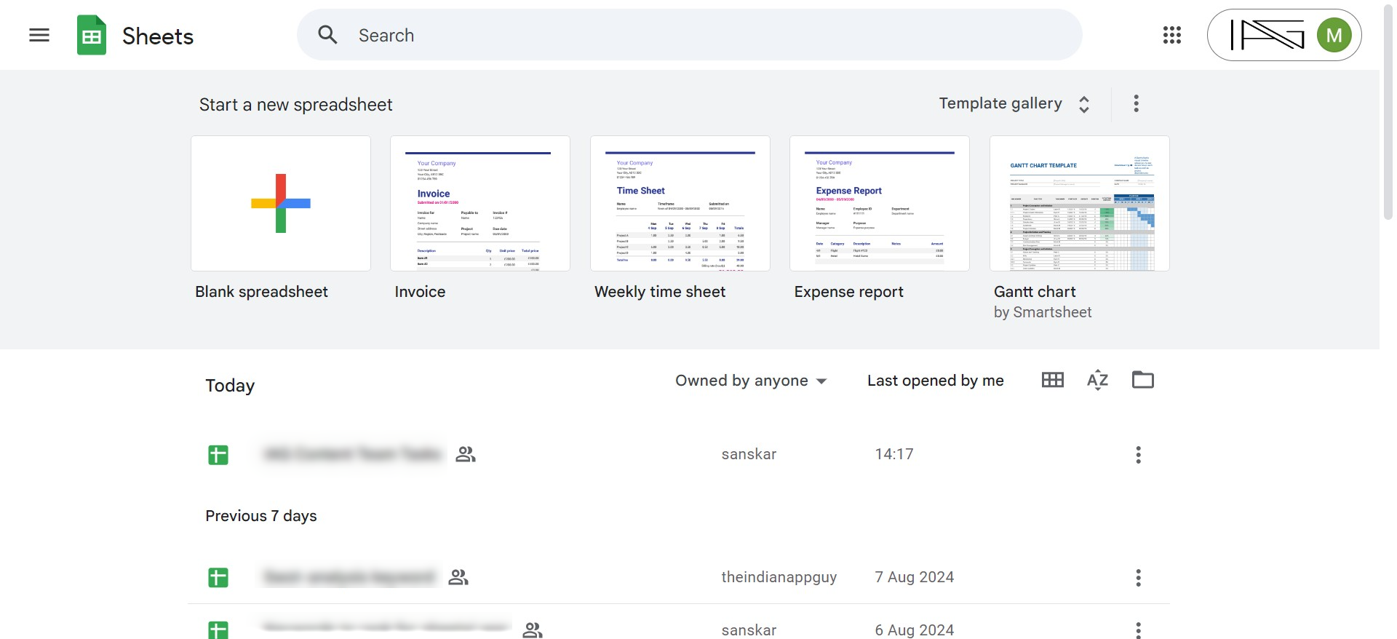Click the 14:17 last opened time
The height and width of the screenshot is (639, 1397).
pos(893,454)
